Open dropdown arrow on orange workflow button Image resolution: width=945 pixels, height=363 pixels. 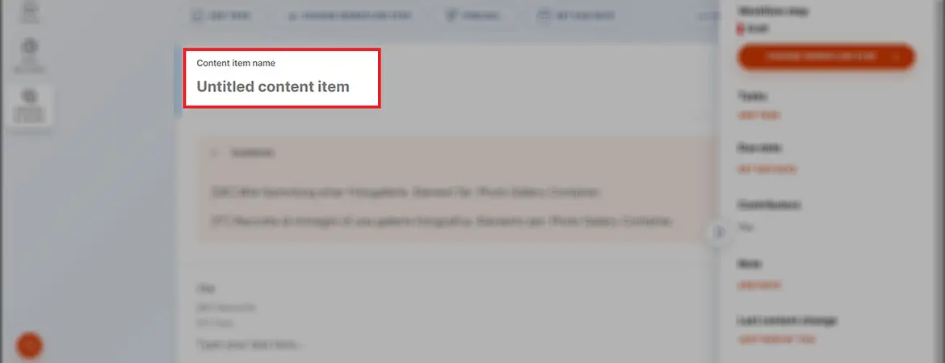tap(897, 56)
